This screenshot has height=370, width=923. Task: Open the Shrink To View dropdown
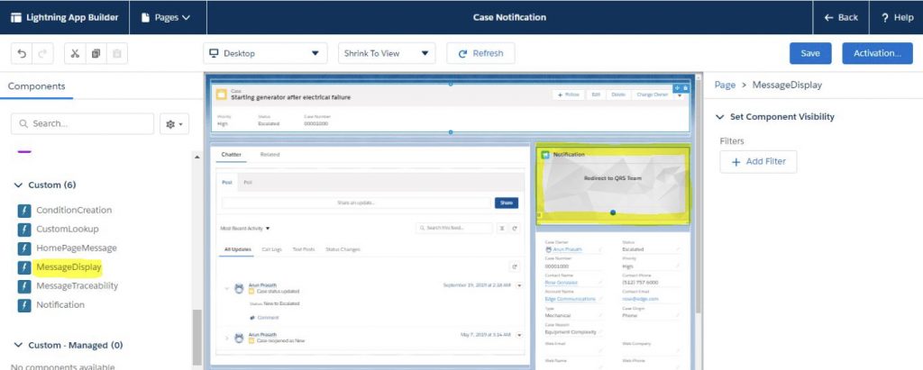[x=387, y=53]
